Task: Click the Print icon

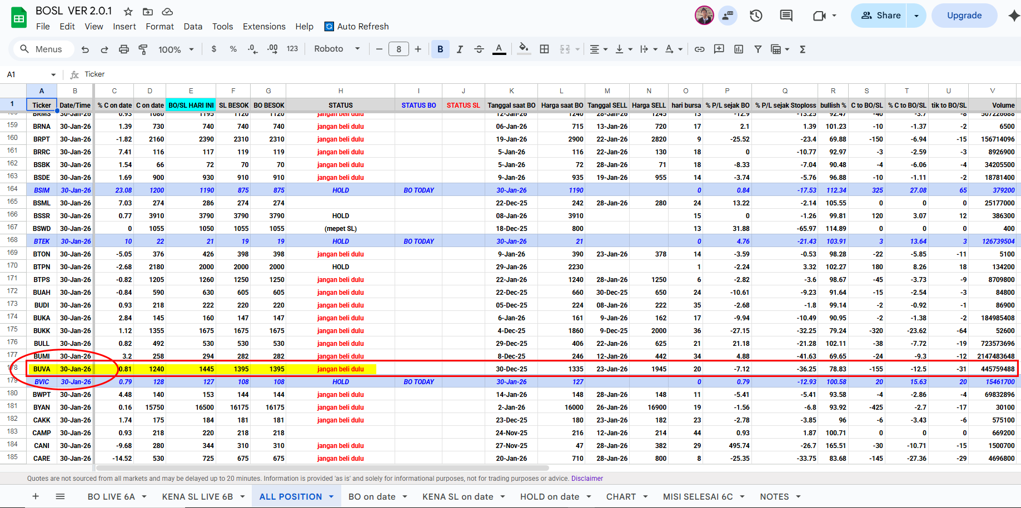Action: [x=124, y=49]
